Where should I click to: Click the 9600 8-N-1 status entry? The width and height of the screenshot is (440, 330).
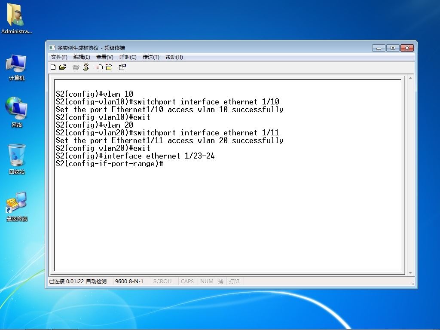coord(129,281)
